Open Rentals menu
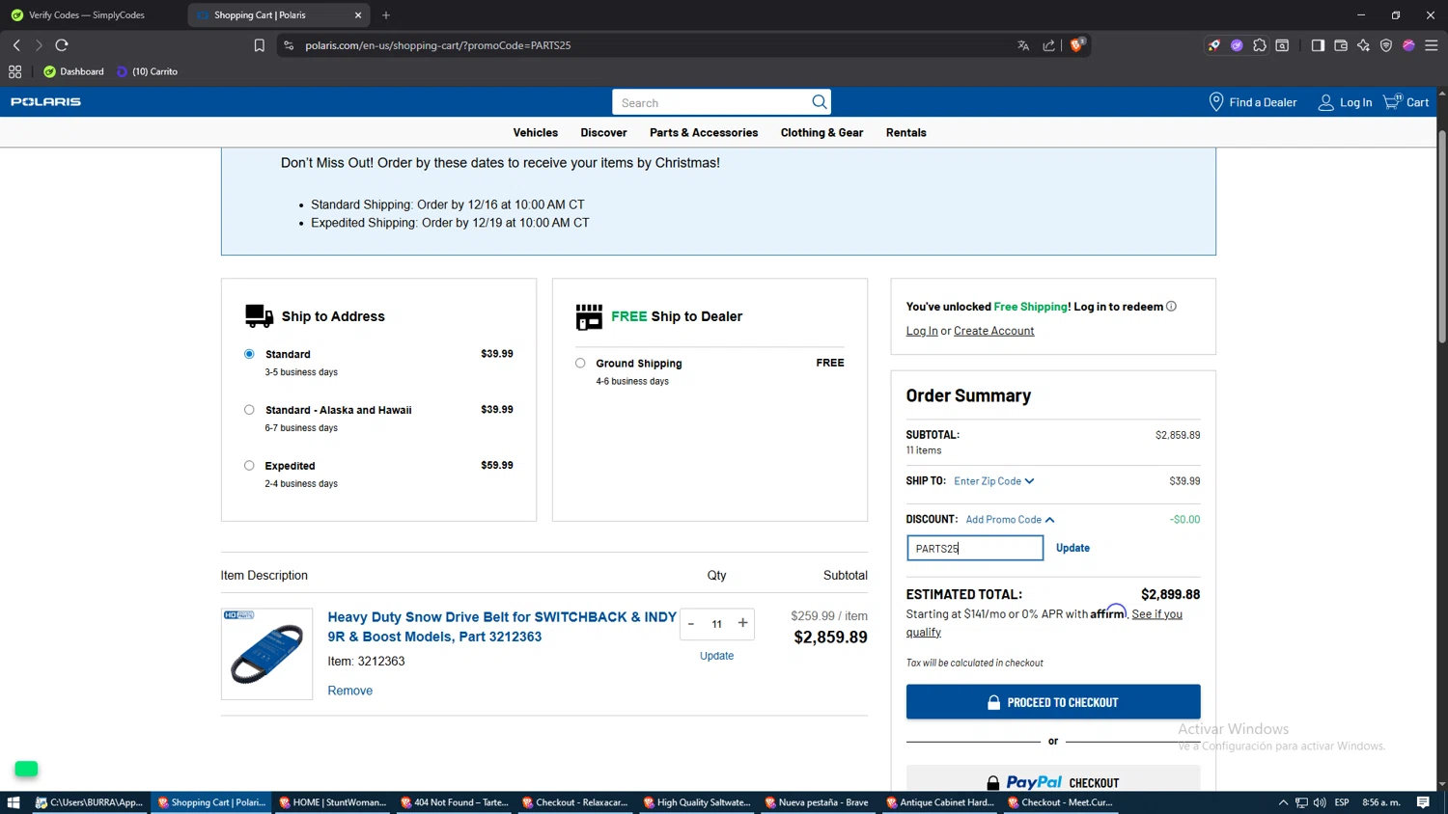1448x814 pixels. (x=905, y=133)
